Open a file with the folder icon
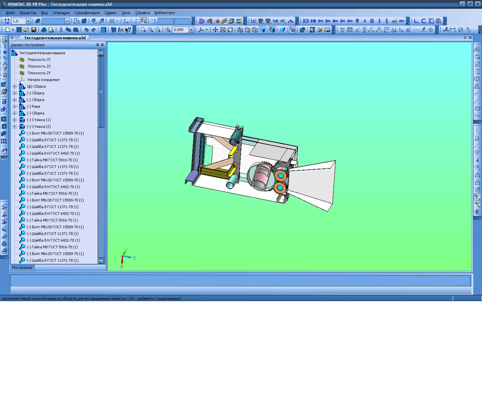Screen dimensions: 482x410 click(x=26, y=30)
